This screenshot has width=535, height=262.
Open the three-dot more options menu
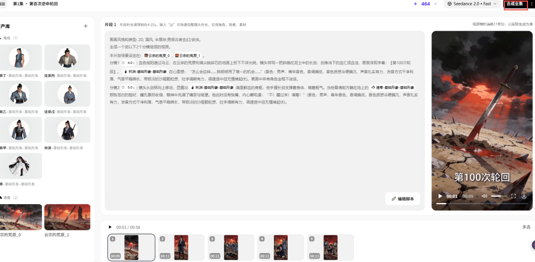tap(532, 4)
